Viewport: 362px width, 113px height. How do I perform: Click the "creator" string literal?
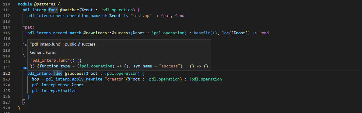[115, 79]
